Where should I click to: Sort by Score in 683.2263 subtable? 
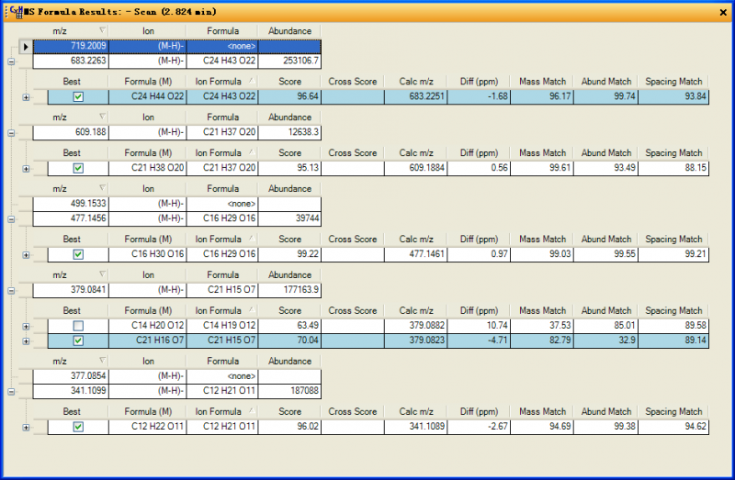coord(289,82)
